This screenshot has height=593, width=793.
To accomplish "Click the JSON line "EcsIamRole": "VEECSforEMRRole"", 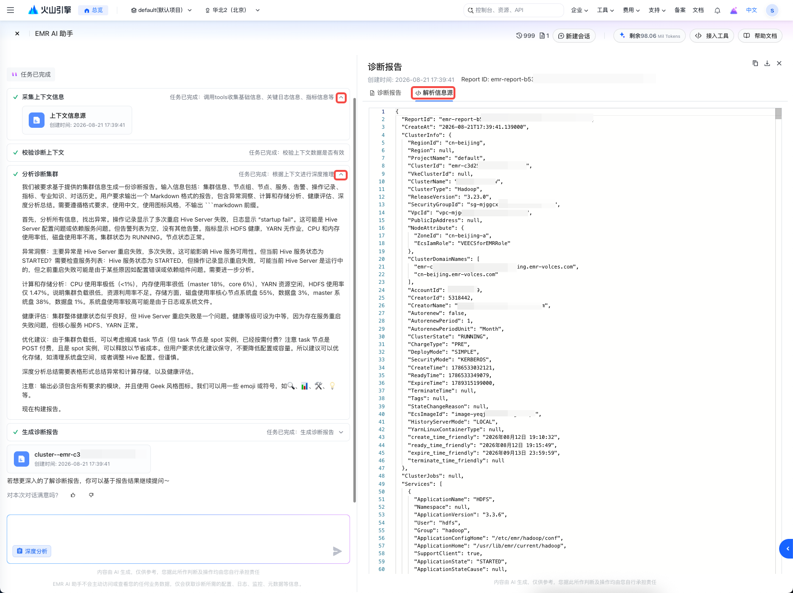I will point(462,244).
